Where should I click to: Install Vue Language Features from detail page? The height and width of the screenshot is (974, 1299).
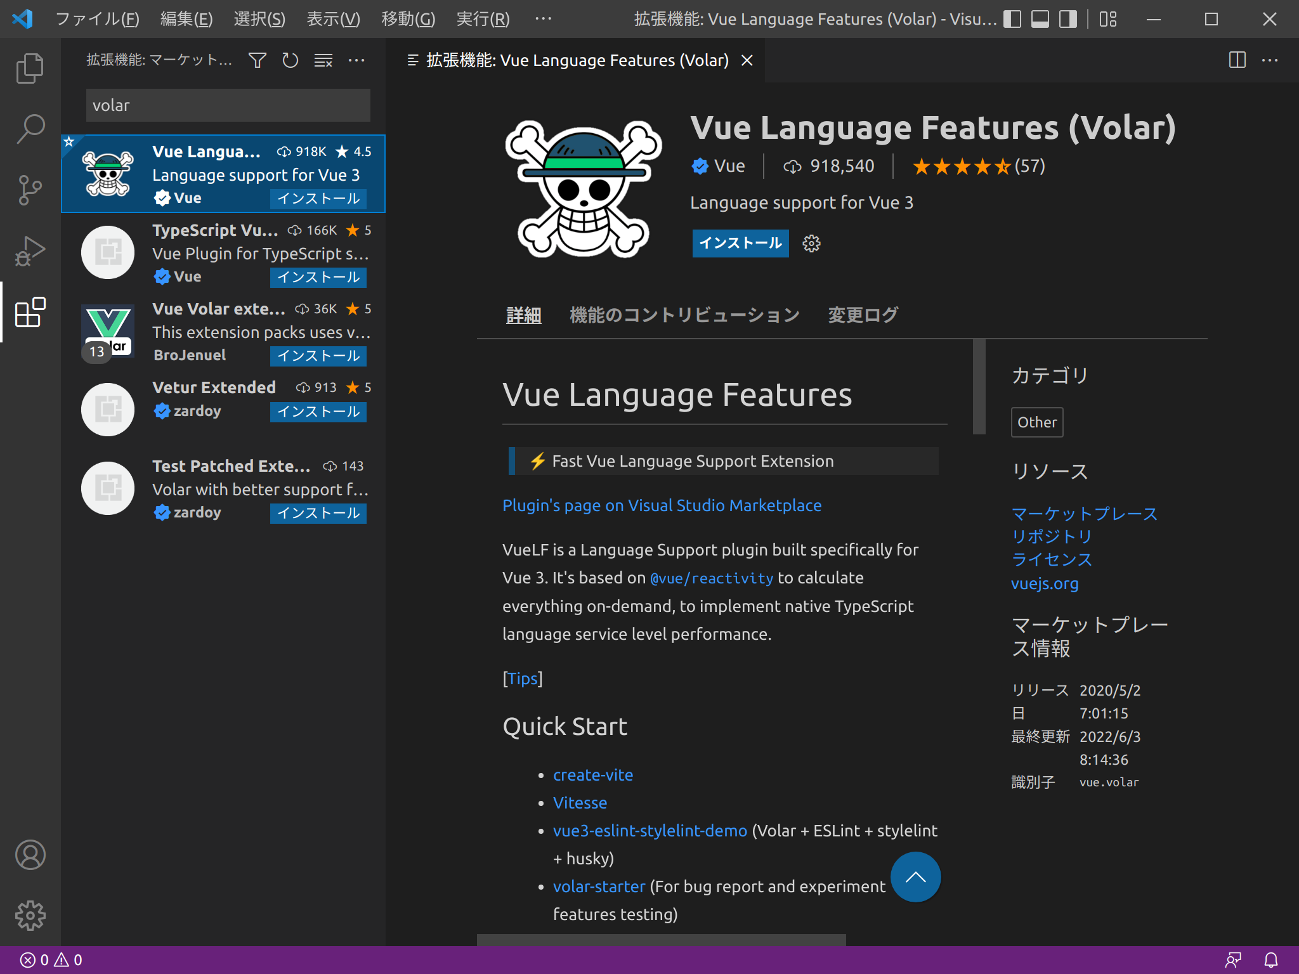740,243
